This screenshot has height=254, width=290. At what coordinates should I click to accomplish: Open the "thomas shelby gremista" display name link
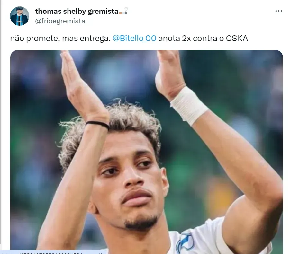click(x=77, y=11)
